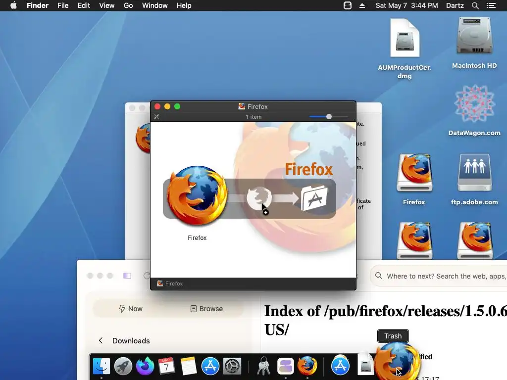Open the Help menu
This screenshot has width=507, height=380.
click(184, 5)
